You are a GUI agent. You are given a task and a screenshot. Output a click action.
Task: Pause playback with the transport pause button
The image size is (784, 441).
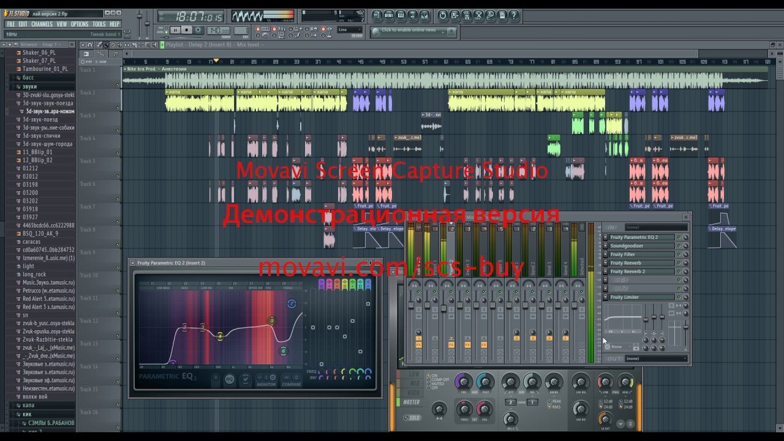(x=175, y=30)
